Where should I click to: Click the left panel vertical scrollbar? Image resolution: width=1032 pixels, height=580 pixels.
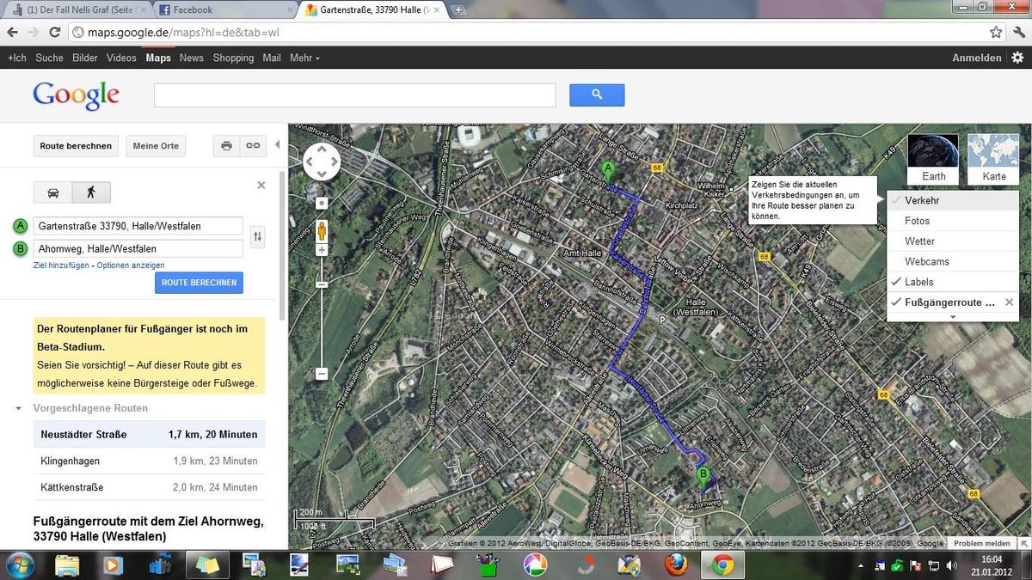(282, 245)
